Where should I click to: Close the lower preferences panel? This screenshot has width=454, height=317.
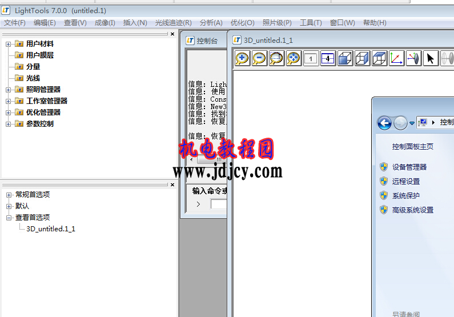172,184
